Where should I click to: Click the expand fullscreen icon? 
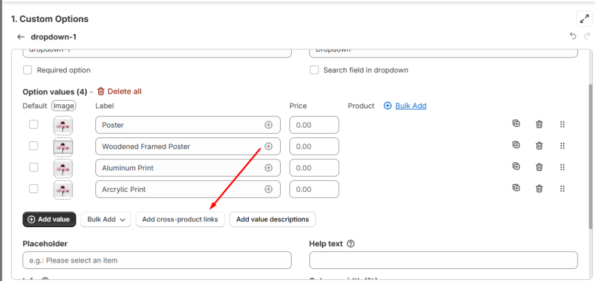583,19
